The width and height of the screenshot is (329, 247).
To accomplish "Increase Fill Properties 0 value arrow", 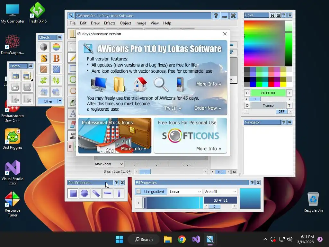I will pos(235,206).
